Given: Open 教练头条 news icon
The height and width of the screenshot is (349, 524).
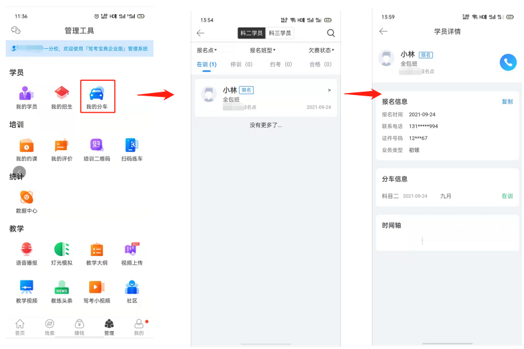Looking at the screenshot, I should point(62,291).
